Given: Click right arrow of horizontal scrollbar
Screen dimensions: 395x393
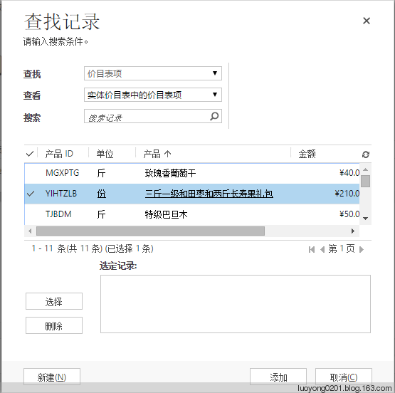Looking at the screenshot, I should click(353, 231).
